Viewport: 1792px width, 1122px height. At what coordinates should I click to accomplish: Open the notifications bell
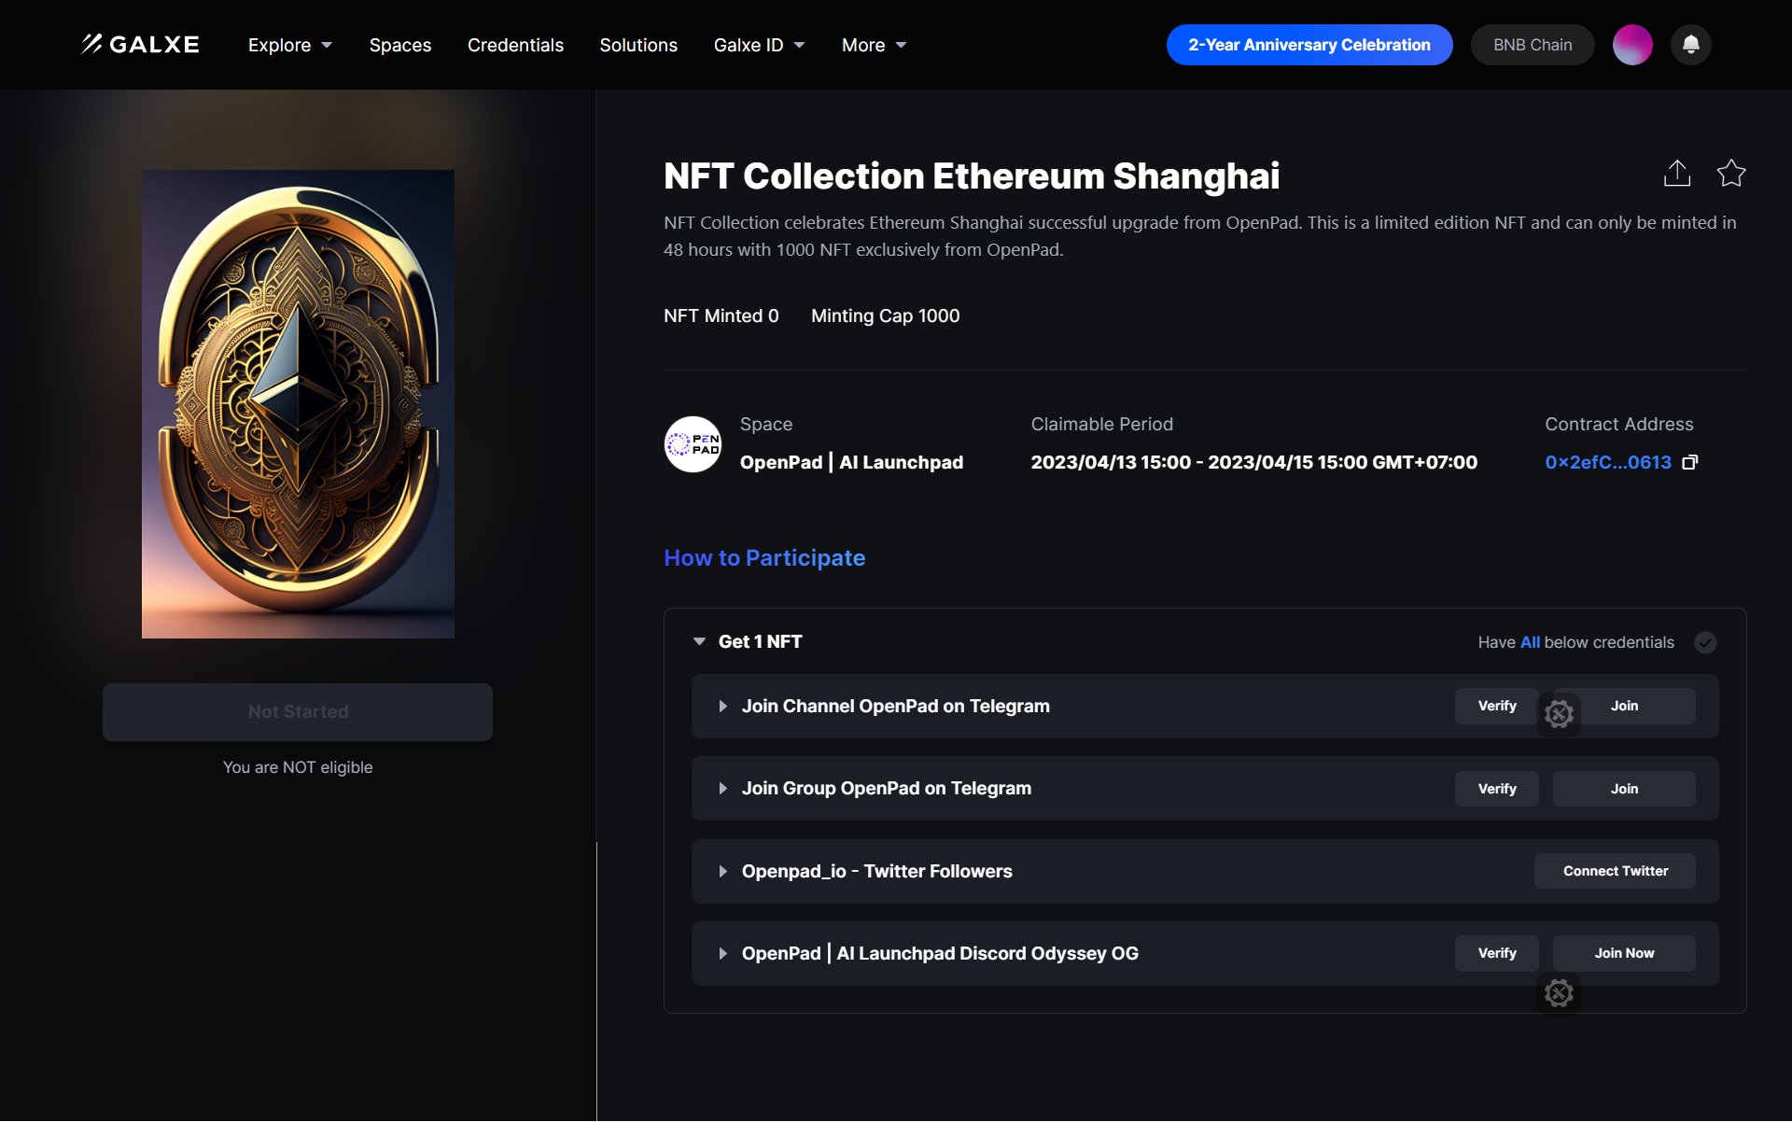pos(1690,45)
